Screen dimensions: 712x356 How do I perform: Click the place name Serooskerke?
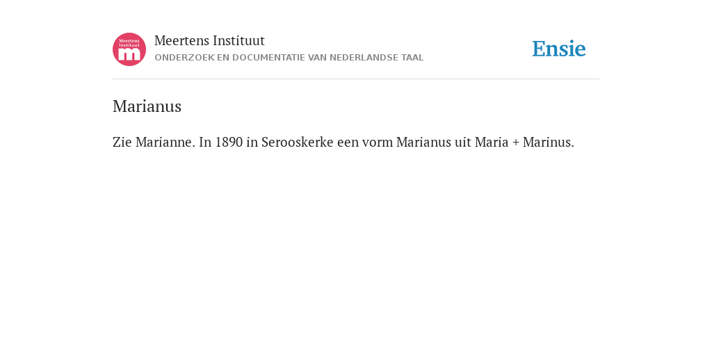click(x=298, y=142)
